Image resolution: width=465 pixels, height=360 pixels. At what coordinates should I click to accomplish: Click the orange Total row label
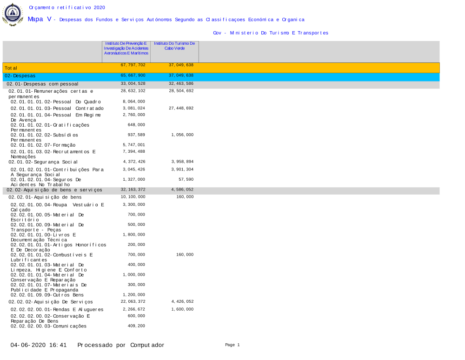tap(11, 68)
